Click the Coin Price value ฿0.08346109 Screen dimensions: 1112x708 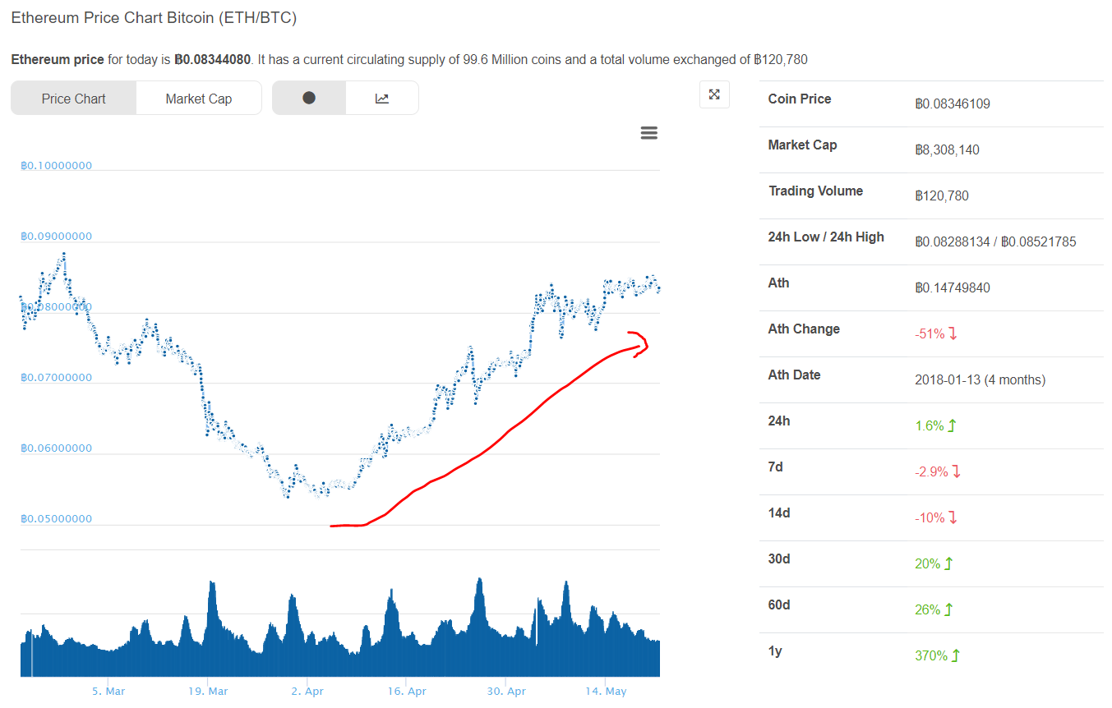(x=952, y=104)
